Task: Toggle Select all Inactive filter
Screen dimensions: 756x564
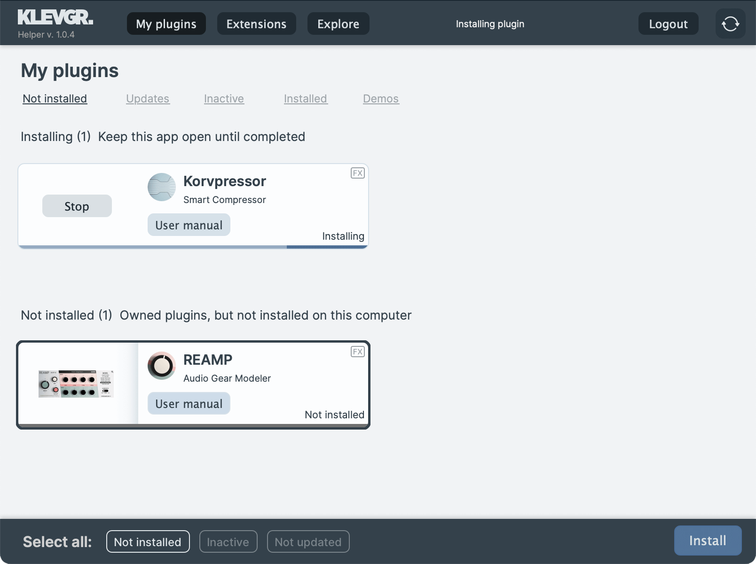Action: pos(228,541)
